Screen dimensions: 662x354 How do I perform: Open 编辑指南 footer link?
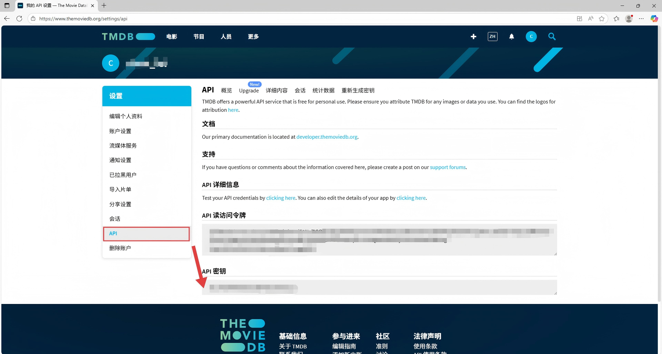tap(344, 346)
